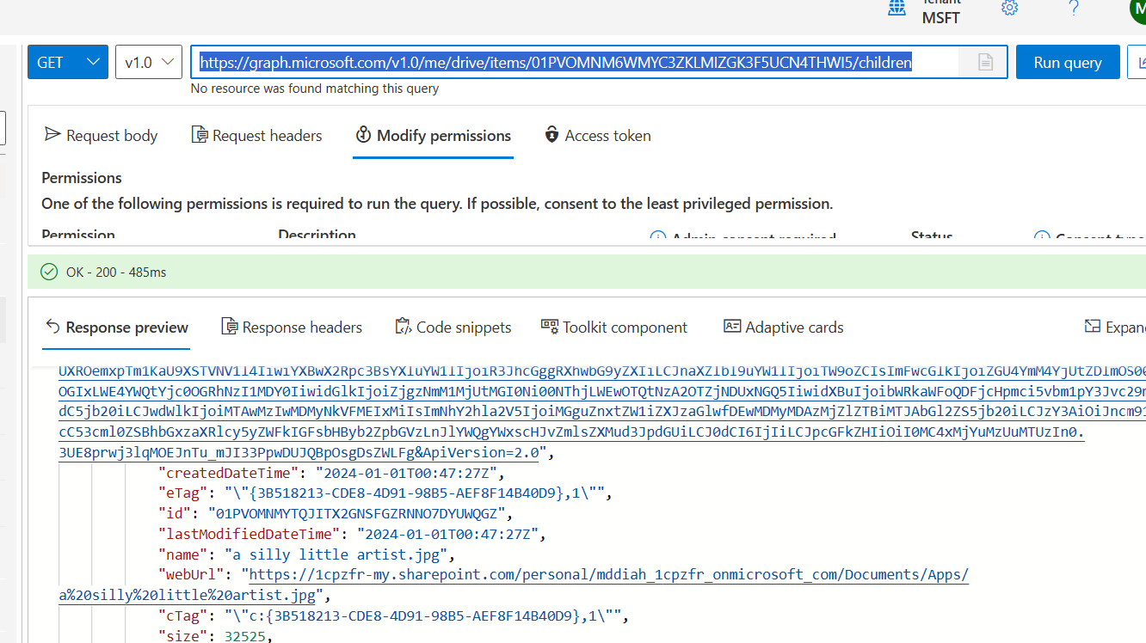
Task: Click the Expand control above the response
Action: tap(1118, 327)
